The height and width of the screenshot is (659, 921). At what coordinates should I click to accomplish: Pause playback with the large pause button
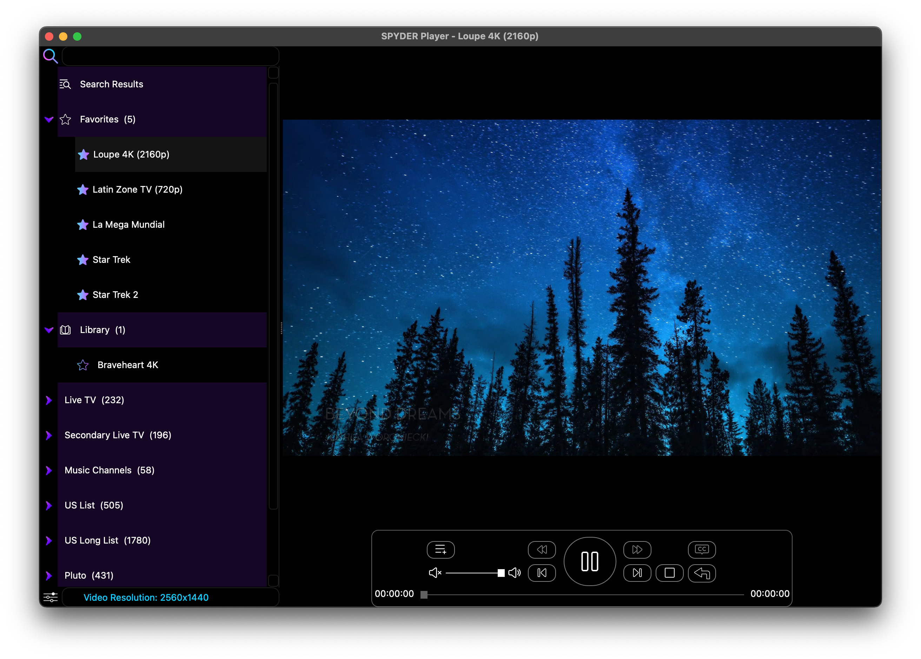click(589, 561)
